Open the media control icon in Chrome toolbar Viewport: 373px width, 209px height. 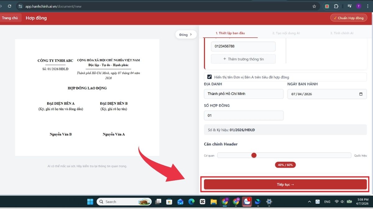350,6
